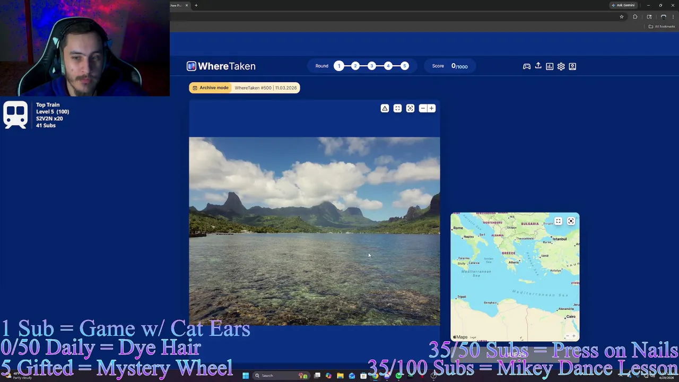This screenshot has height=382, width=679.
Task: Open the statistics chart icon
Action: point(550,66)
